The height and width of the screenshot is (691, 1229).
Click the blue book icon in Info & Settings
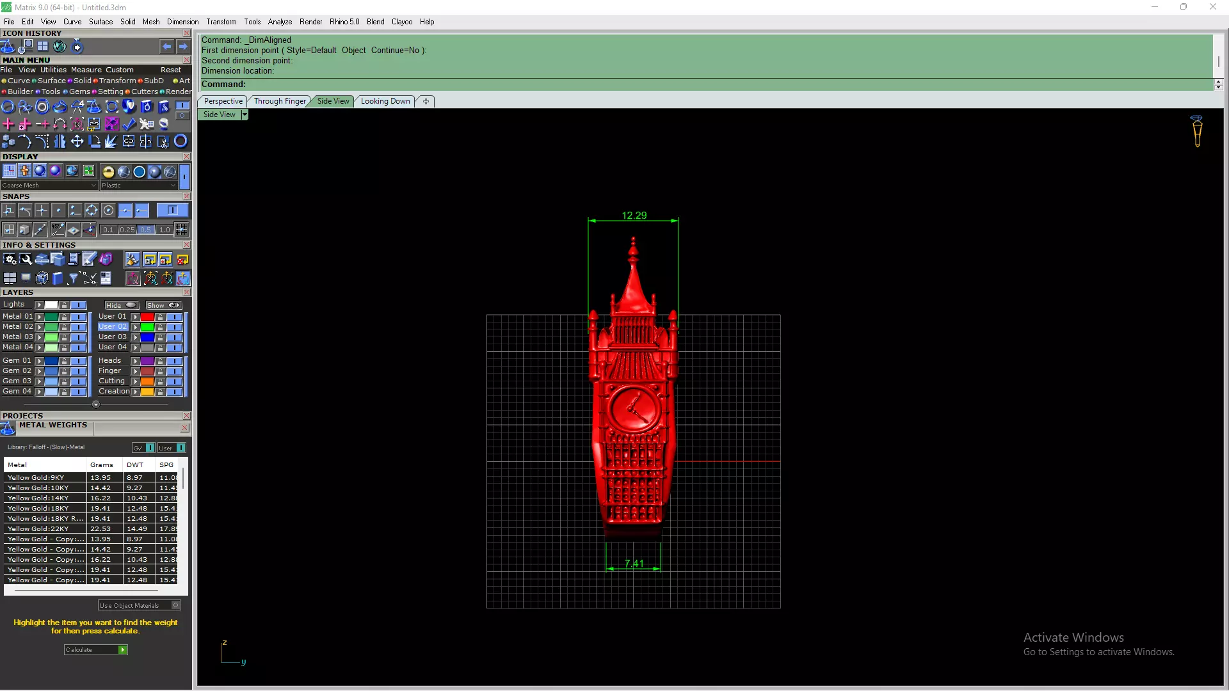[58, 278]
